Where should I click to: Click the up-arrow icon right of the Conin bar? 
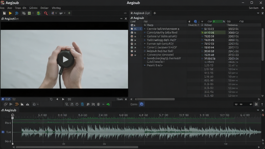coord(262,104)
